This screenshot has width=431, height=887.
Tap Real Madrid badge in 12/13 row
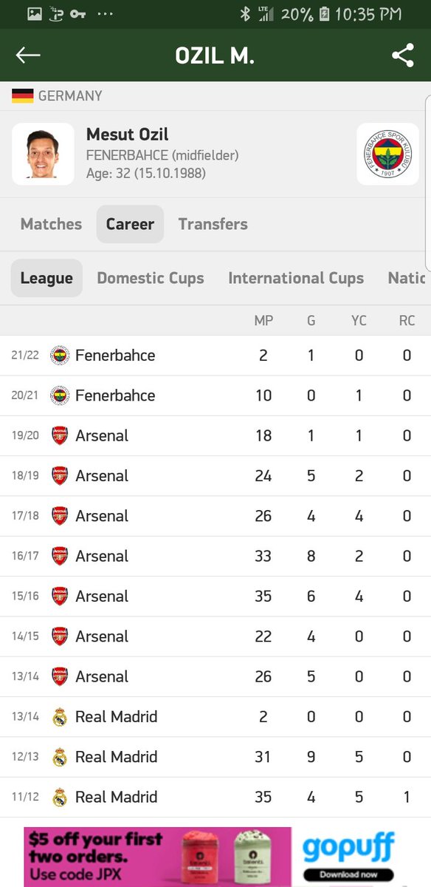click(59, 757)
